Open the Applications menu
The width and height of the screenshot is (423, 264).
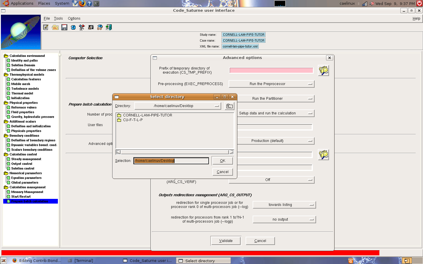tap(22, 4)
